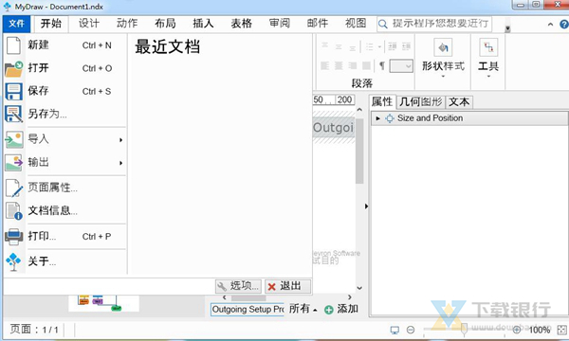Viewport: 569px width, 341px height.
Task: Click the Size and Position crosshair icon
Action: tap(390, 118)
